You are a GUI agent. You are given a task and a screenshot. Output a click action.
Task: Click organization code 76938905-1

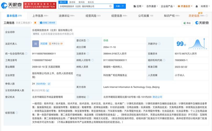tap(181, 60)
